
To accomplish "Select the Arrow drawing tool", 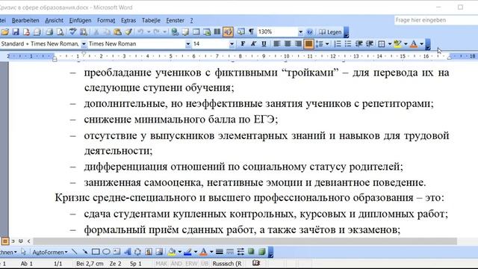I will [x=84, y=252].
